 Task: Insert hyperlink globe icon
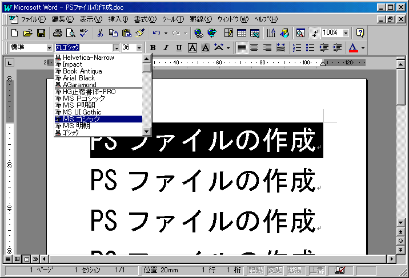199,33
